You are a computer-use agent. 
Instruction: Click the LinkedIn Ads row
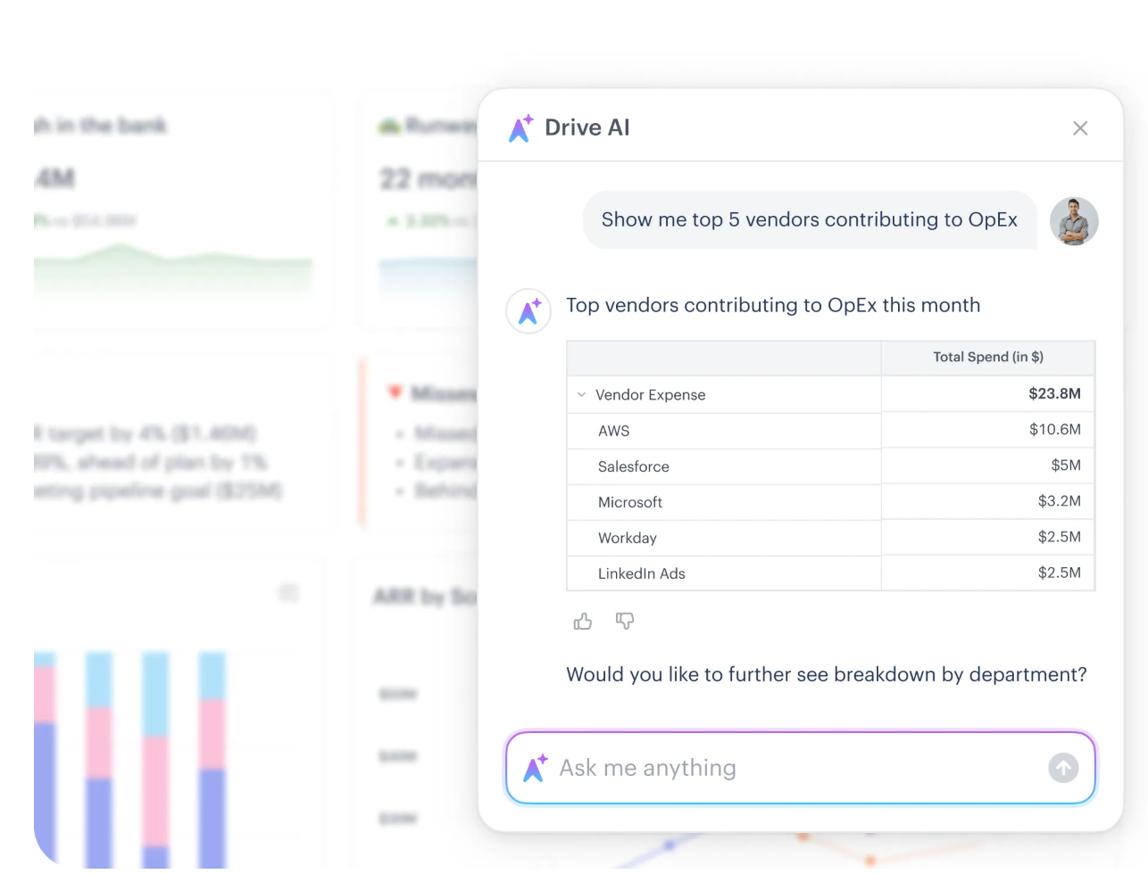pos(641,573)
